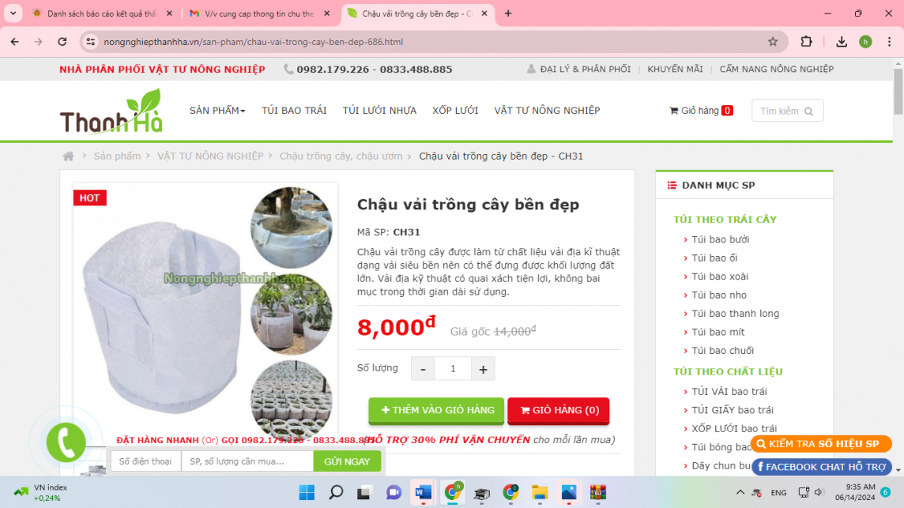Reload the page with the refresh icon
Screen dimensions: 904x508
[x=62, y=42]
